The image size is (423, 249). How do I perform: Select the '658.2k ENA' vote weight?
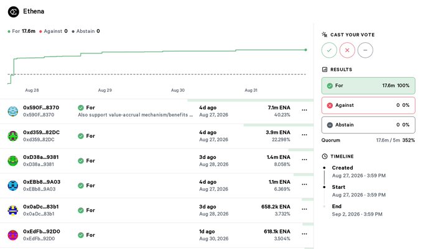click(x=276, y=207)
